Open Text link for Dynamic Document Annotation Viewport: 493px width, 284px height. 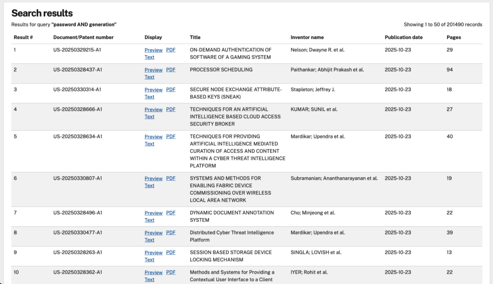click(x=149, y=220)
